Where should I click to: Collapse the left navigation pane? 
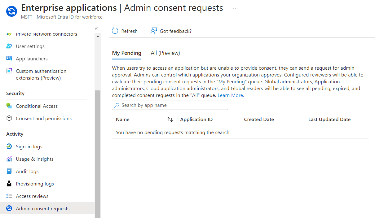pos(96,28)
